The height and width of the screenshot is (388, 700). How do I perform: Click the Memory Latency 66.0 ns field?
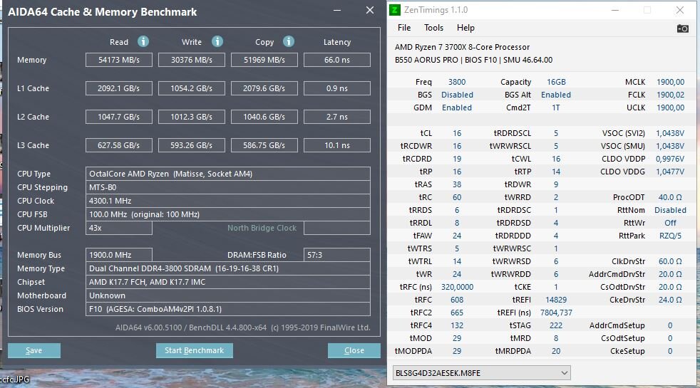[x=337, y=60]
